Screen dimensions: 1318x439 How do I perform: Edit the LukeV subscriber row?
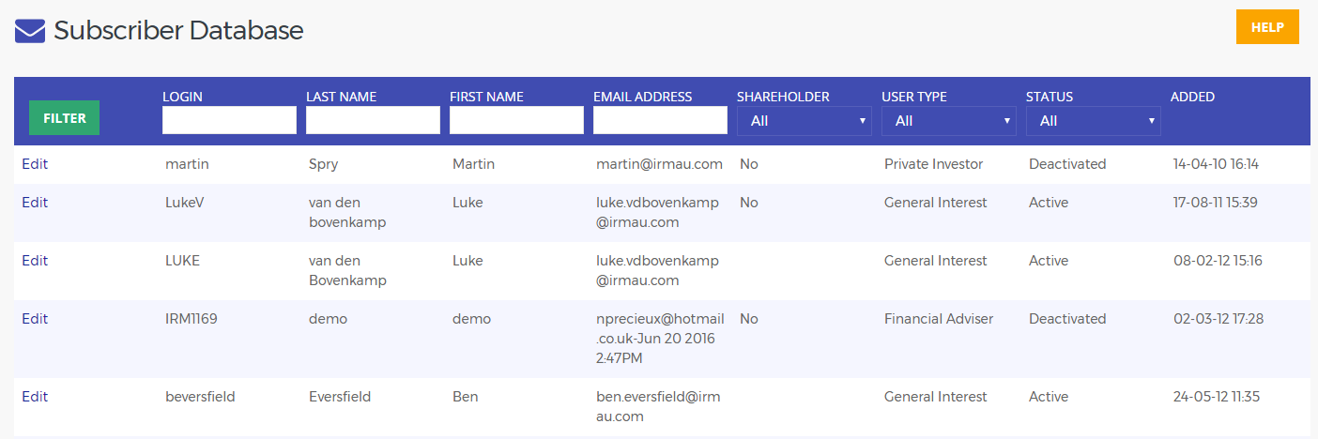click(x=35, y=203)
